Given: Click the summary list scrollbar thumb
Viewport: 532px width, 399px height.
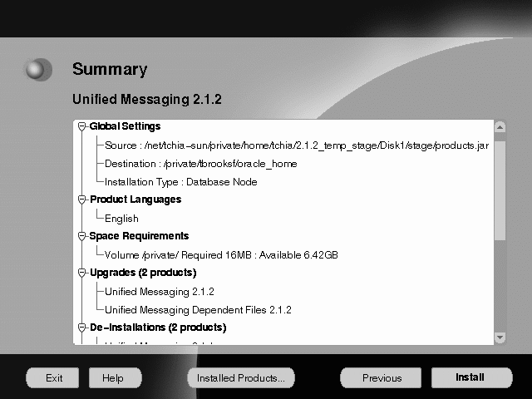Looking at the screenshot, I should point(500,190).
